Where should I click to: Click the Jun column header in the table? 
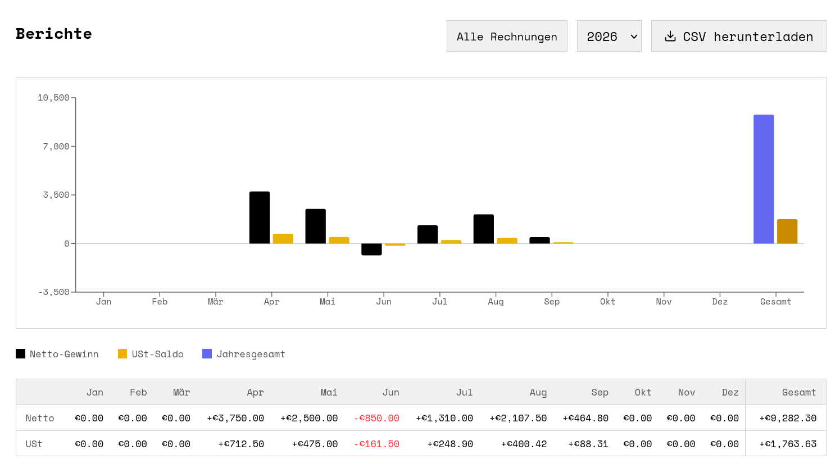[391, 392]
